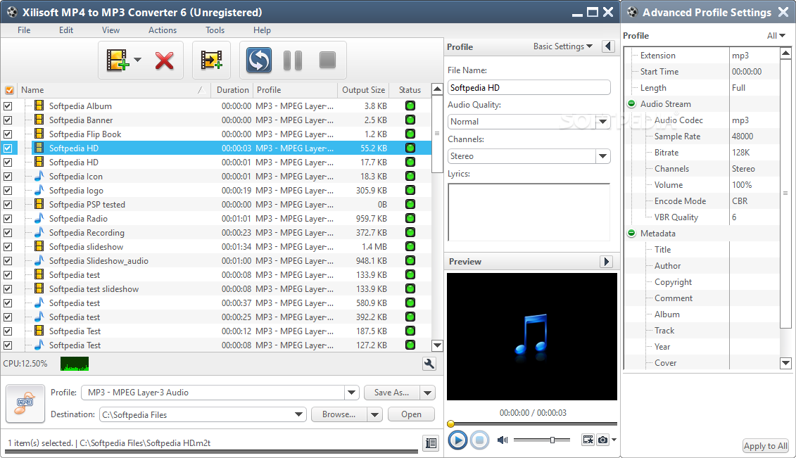Click the Add Profile filmstrip icon
Image resolution: width=796 pixels, height=458 pixels.
211,60
